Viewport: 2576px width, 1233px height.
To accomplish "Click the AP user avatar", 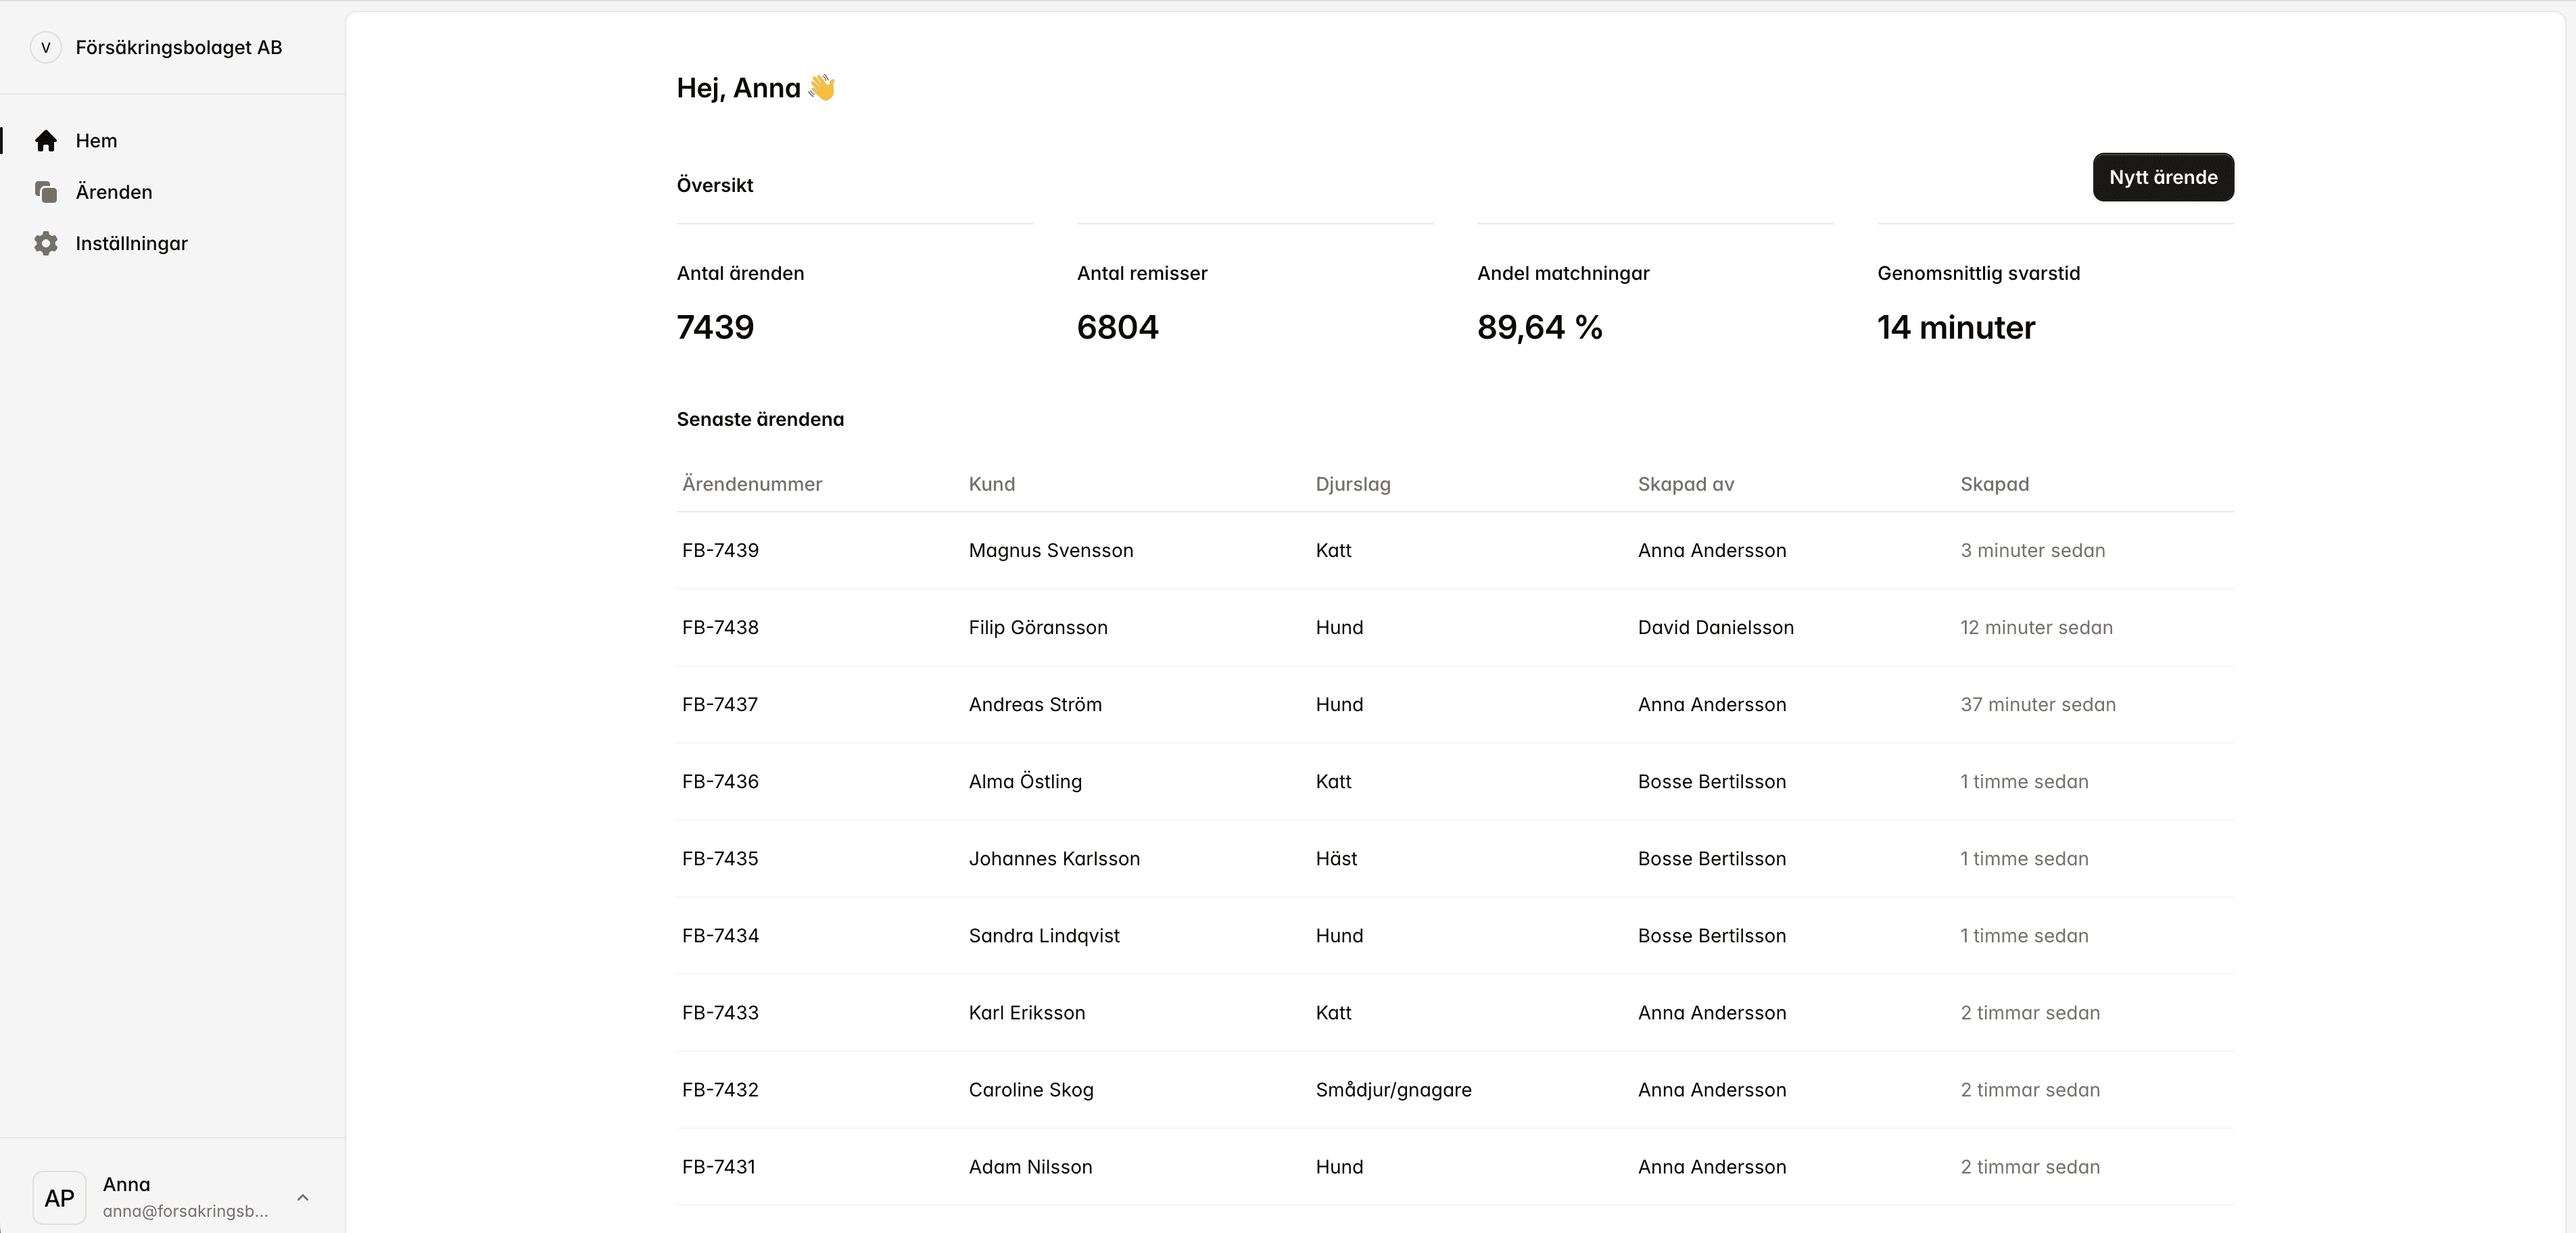I will 59,1197.
